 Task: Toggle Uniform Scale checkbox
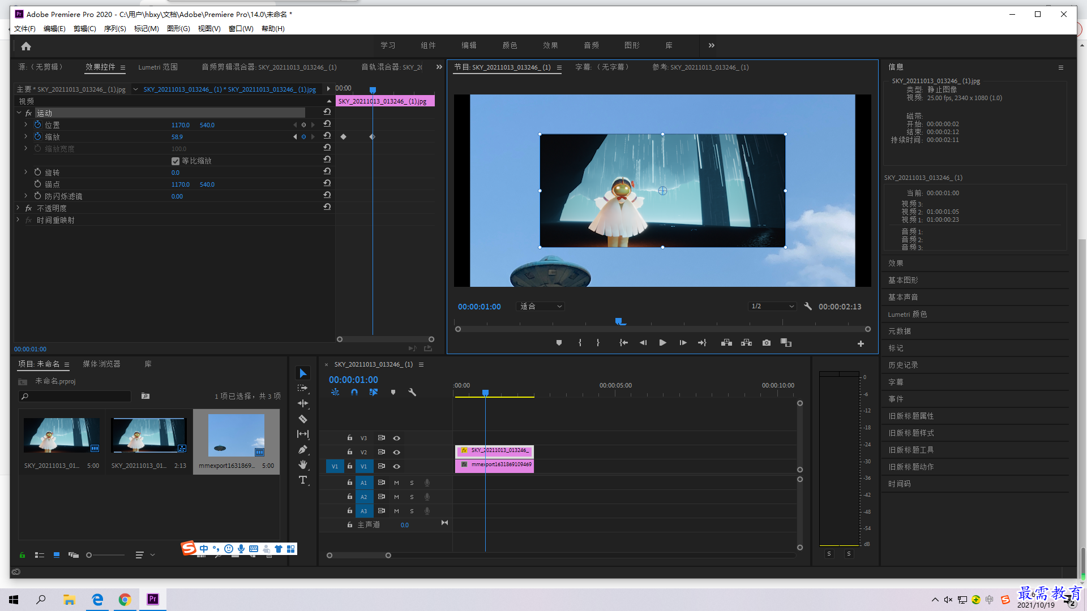pyautogui.click(x=176, y=161)
